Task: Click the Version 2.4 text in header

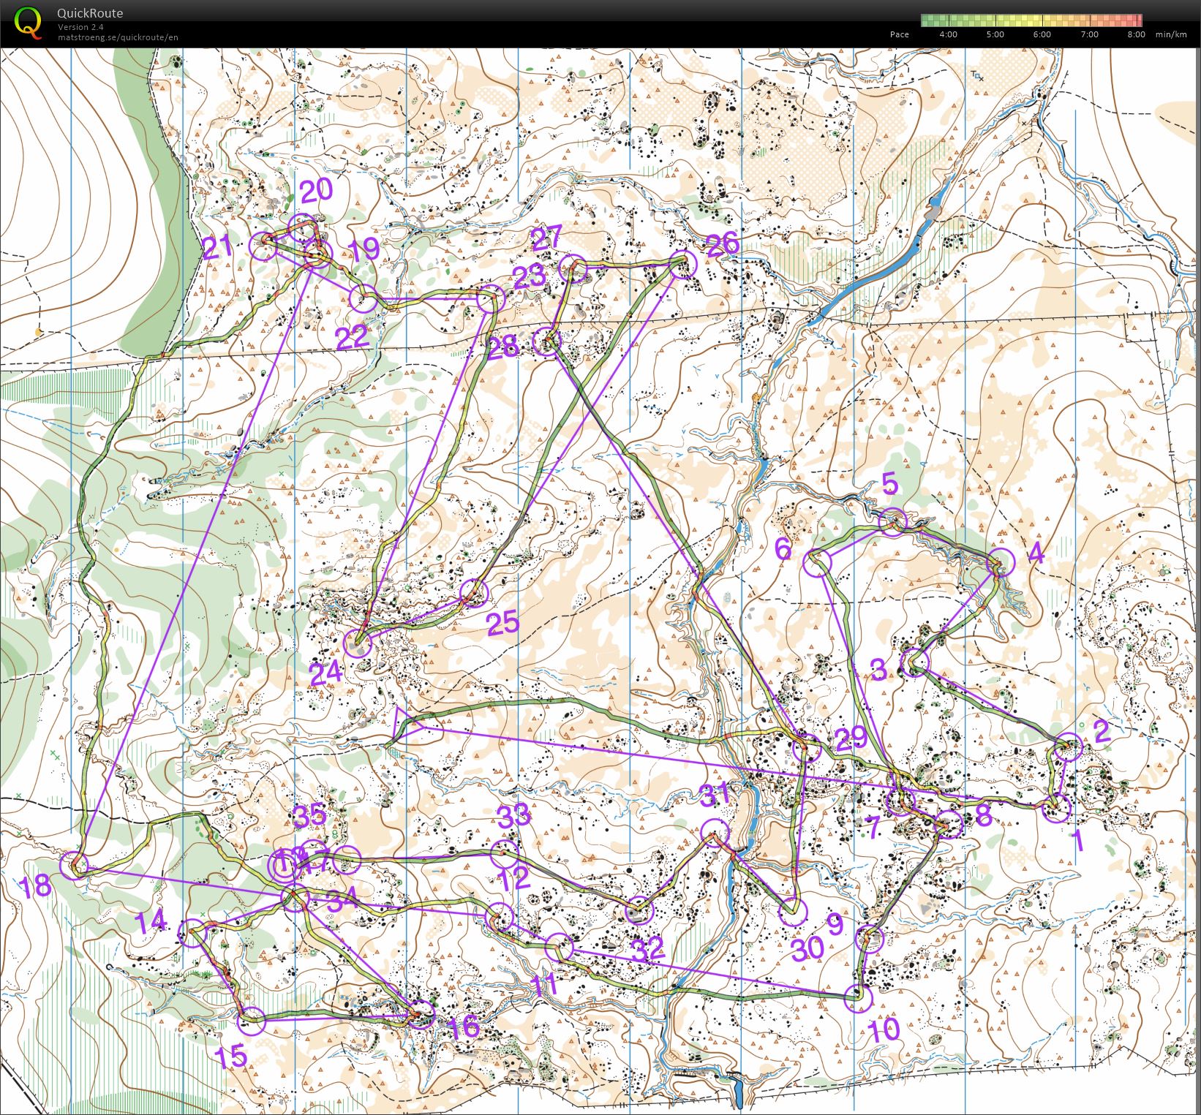Action: (80, 27)
